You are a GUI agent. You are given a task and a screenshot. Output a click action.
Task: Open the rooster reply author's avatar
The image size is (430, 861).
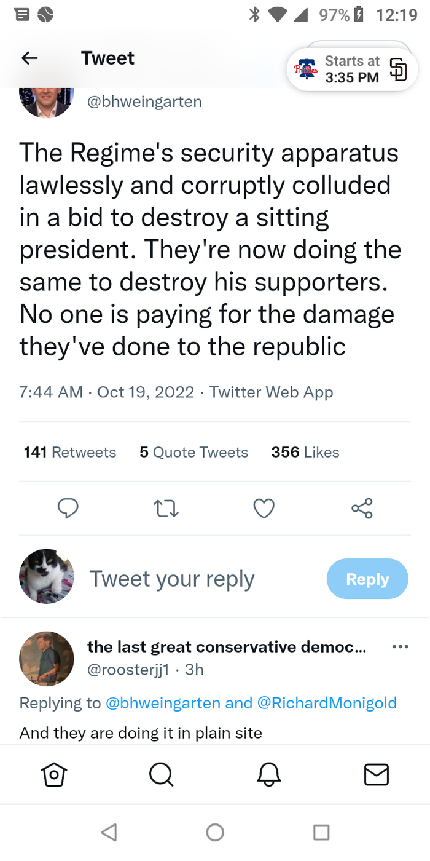coord(47,659)
